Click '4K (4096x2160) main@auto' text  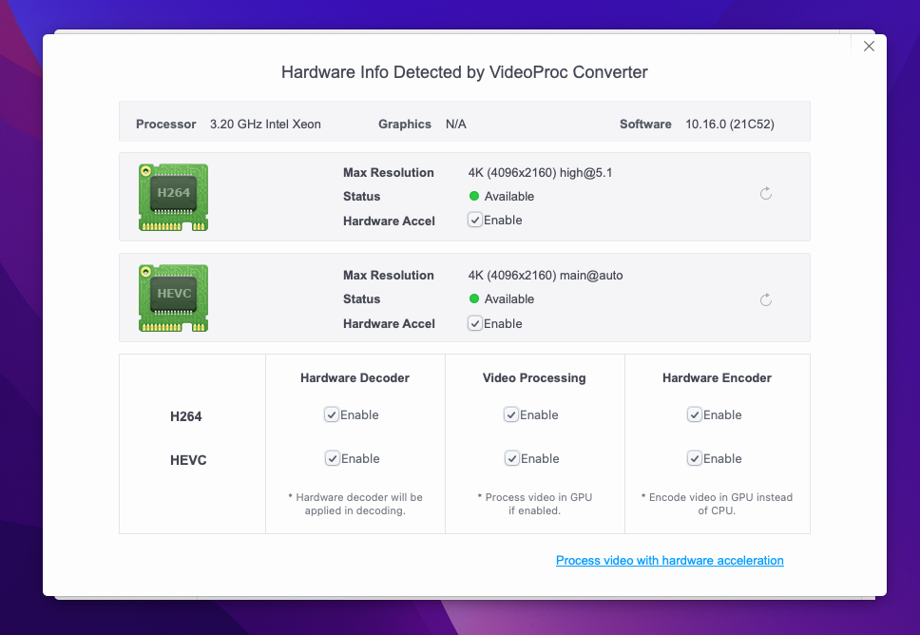[546, 276]
